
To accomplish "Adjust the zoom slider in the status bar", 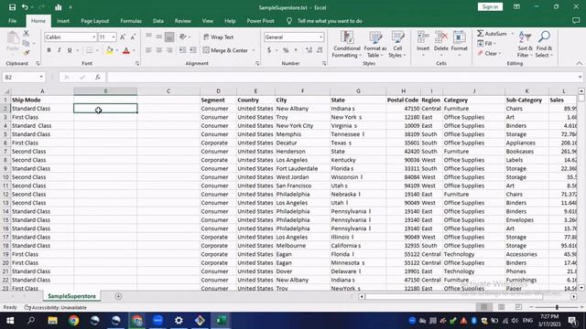I will pyautogui.click(x=557, y=307).
